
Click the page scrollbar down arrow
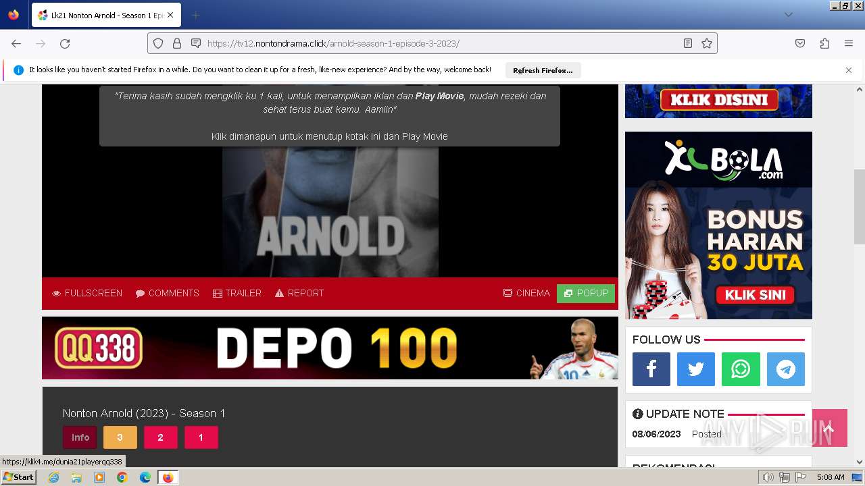[860, 462]
